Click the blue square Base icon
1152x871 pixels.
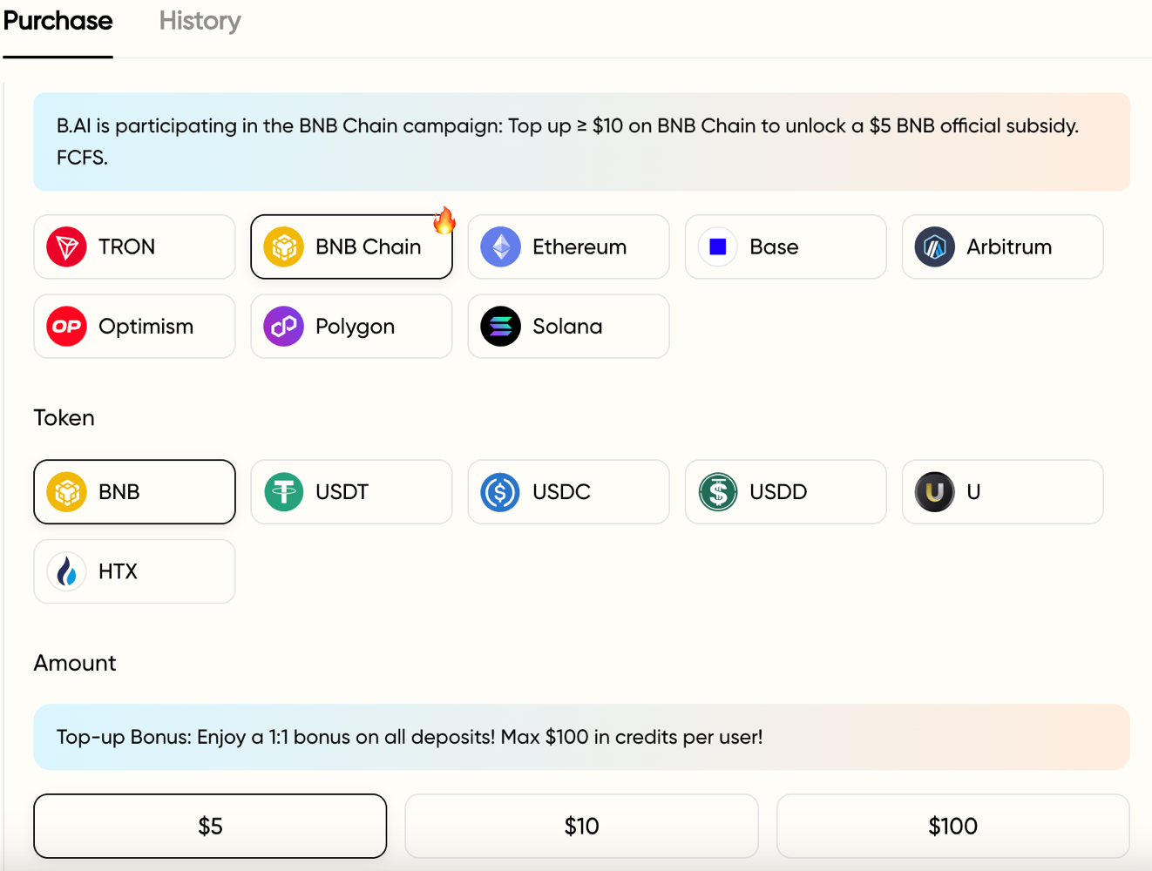point(717,246)
